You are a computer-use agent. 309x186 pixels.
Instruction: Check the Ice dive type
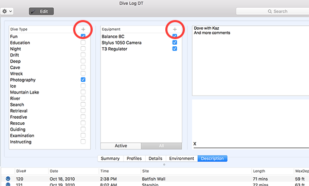pyautogui.click(x=83, y=86)
